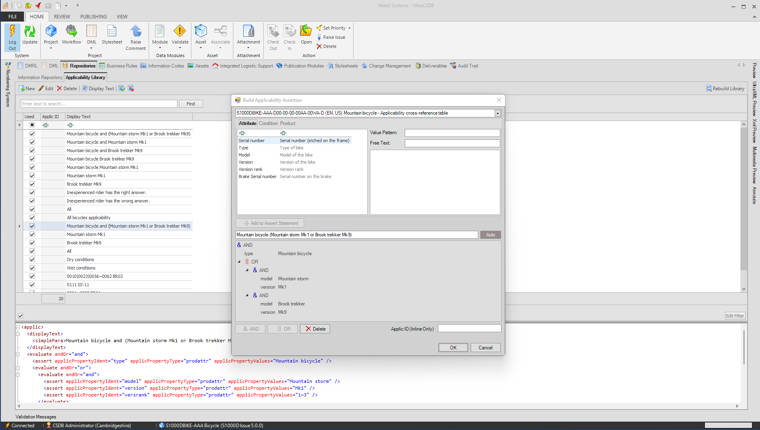Open the FILE menu
760x430 pixels.
13,17
